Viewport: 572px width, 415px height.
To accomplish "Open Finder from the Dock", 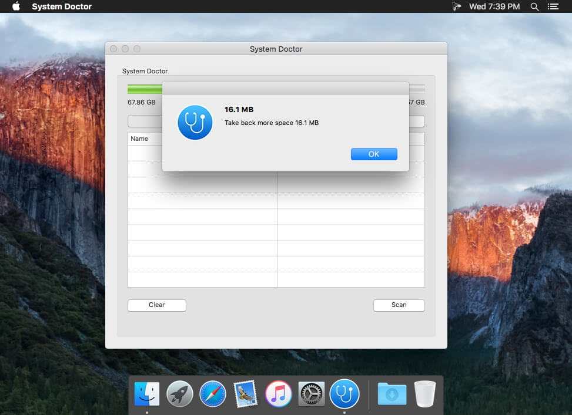I will coord(146,394).
